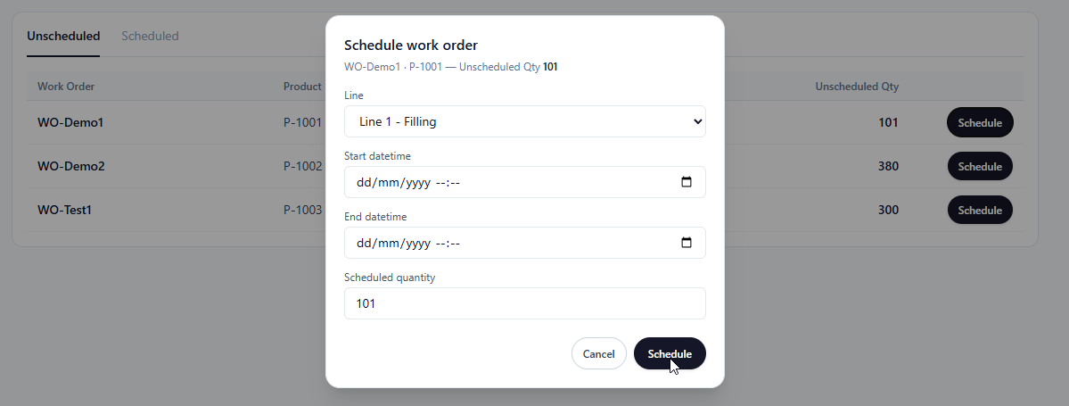Open the Start datetime calendar picker icon
Screen dimensions: 1069x406
click(x=687, y=182)
